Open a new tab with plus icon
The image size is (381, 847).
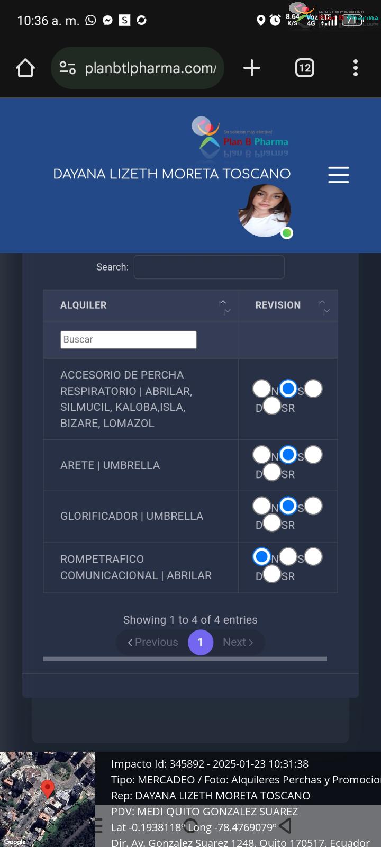(x=252, y=68)
